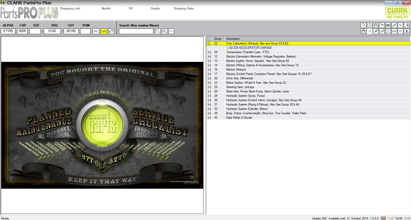Open the help question mark icon

pyautogui.click(x=363, y=25)
